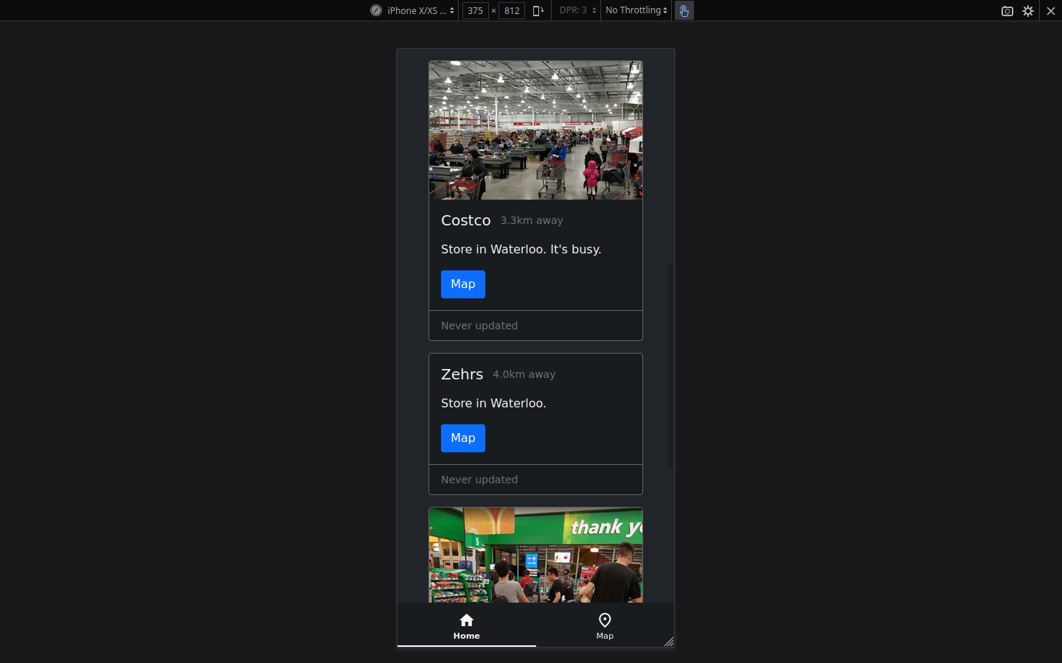
Task: Select the Zehrs store title
Action: 462,374
